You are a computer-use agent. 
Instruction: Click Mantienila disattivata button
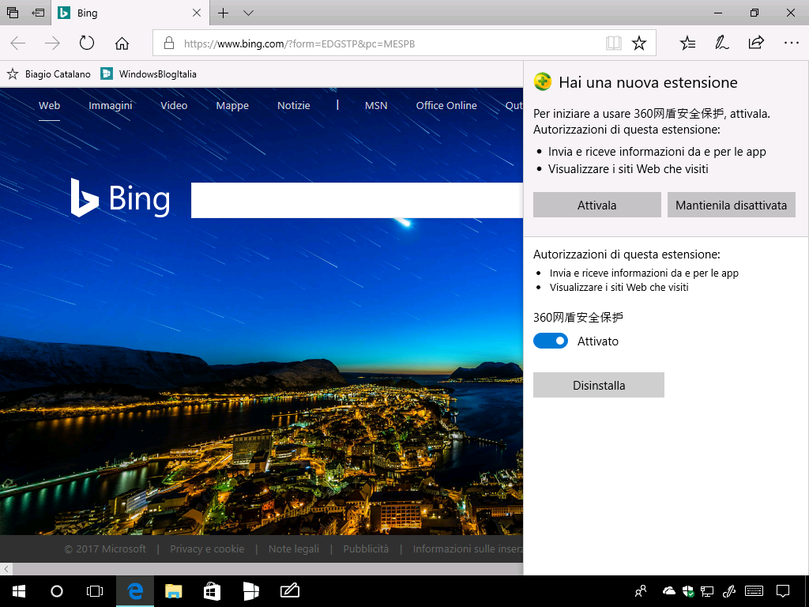731,205
